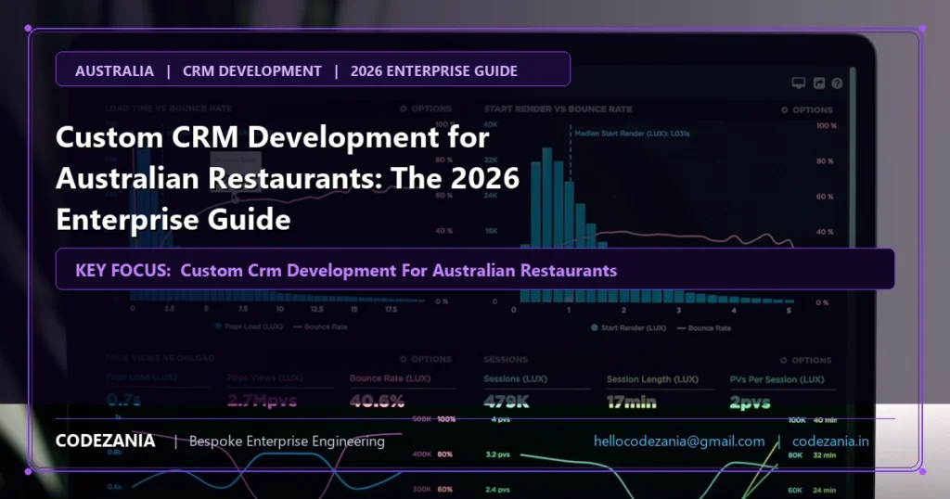Click the Sessions (LUX) metric label
The height and width of the screenshot is (499, 950).
515,378
